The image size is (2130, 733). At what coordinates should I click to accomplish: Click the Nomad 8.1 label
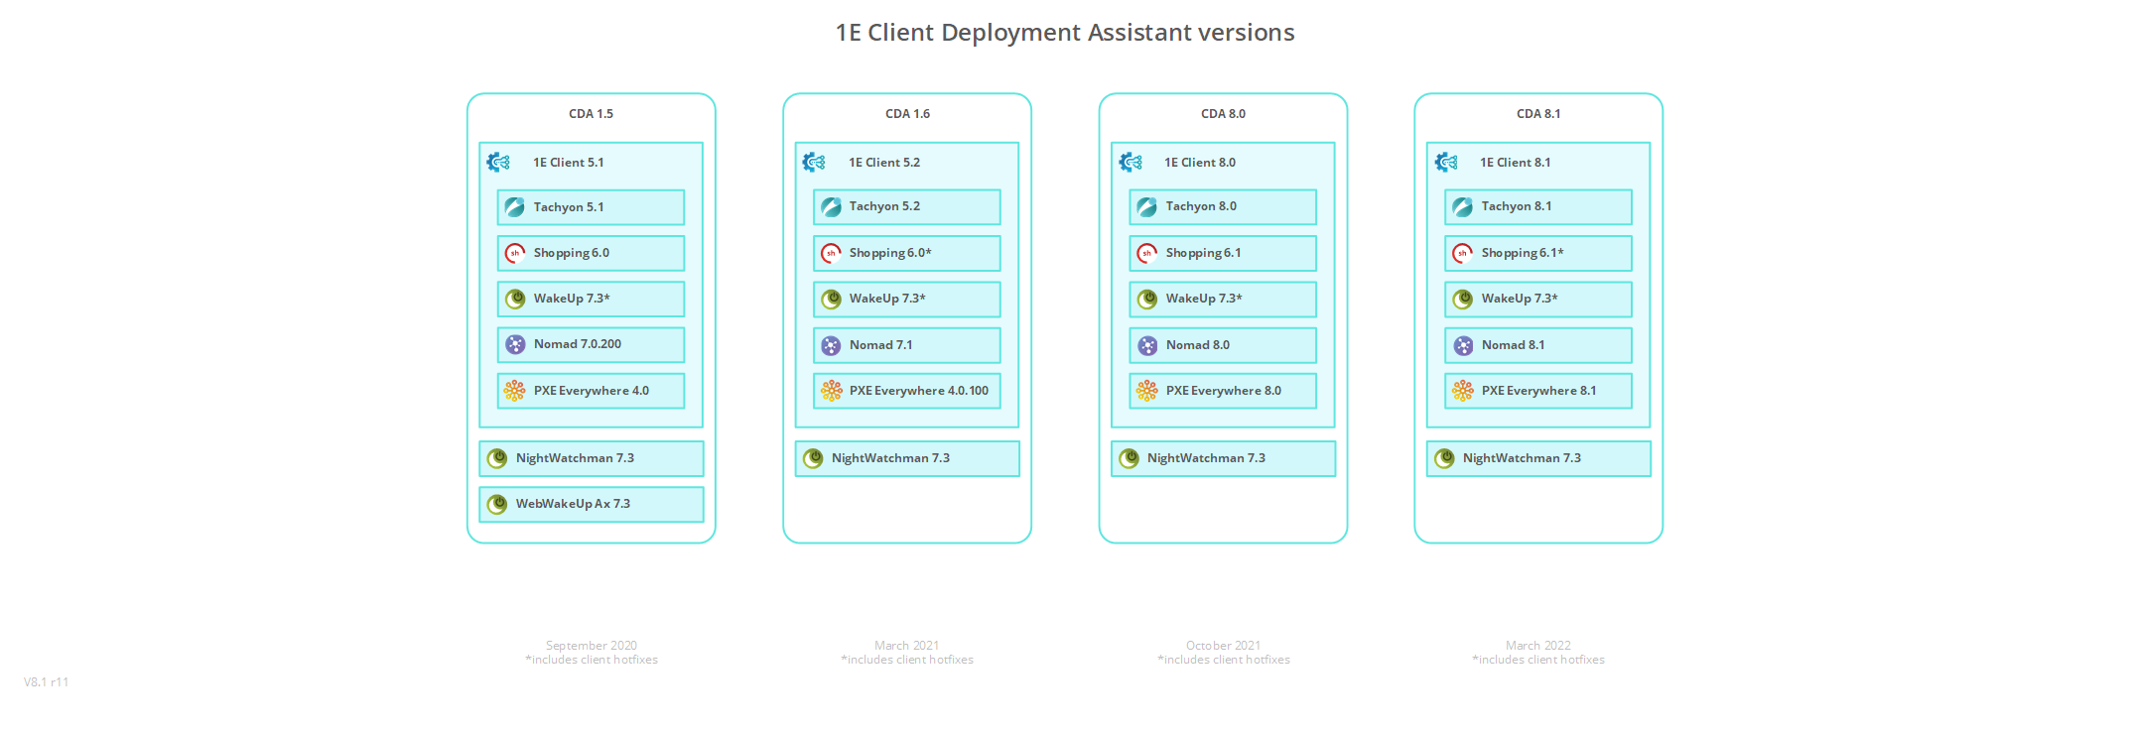click(x=1513, y=345)
